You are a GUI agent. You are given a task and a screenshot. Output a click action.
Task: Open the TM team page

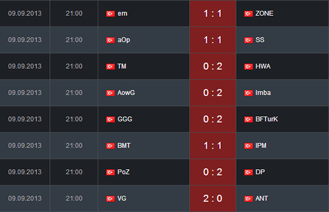point(122,66)
